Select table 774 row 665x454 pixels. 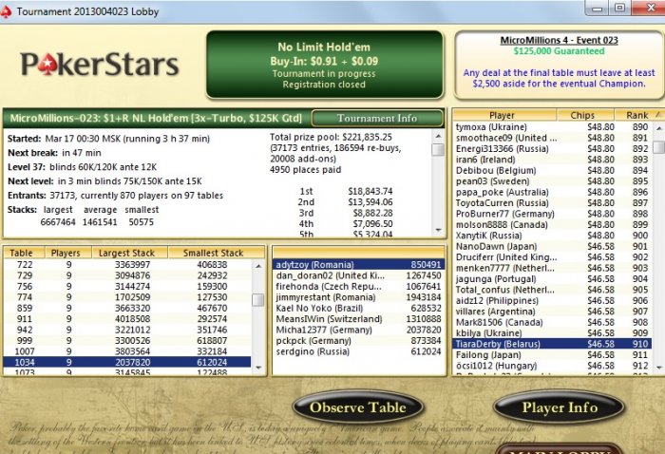127,297
